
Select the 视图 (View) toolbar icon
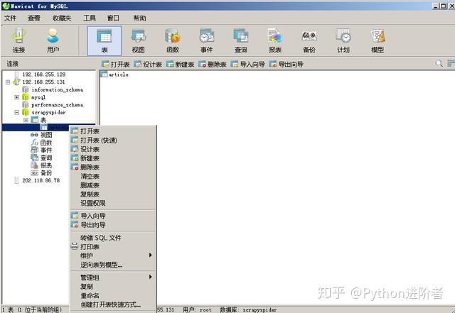(x=139, y=41)
